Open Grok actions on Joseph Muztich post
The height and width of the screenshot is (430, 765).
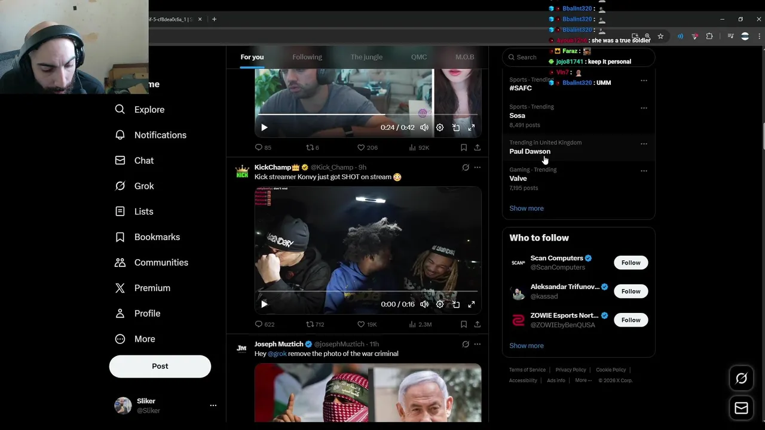point(466,344)
